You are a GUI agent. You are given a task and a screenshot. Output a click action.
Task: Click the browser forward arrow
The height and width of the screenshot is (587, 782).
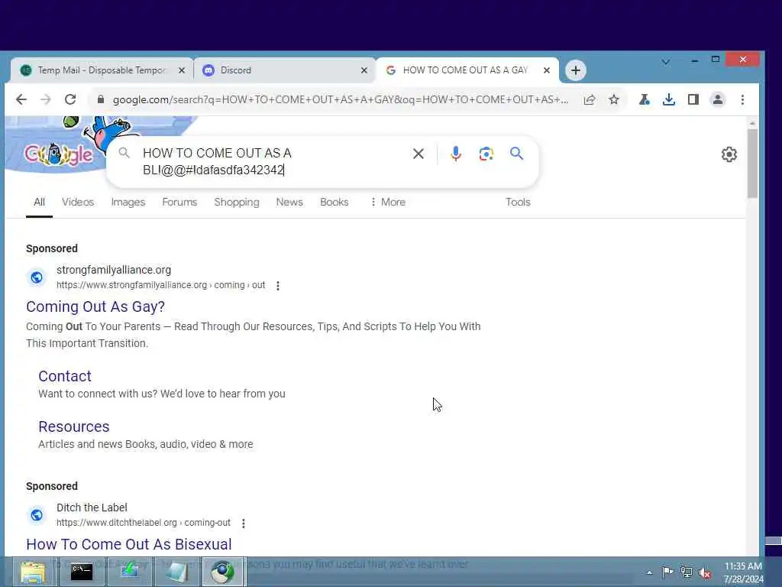[45, 99]
